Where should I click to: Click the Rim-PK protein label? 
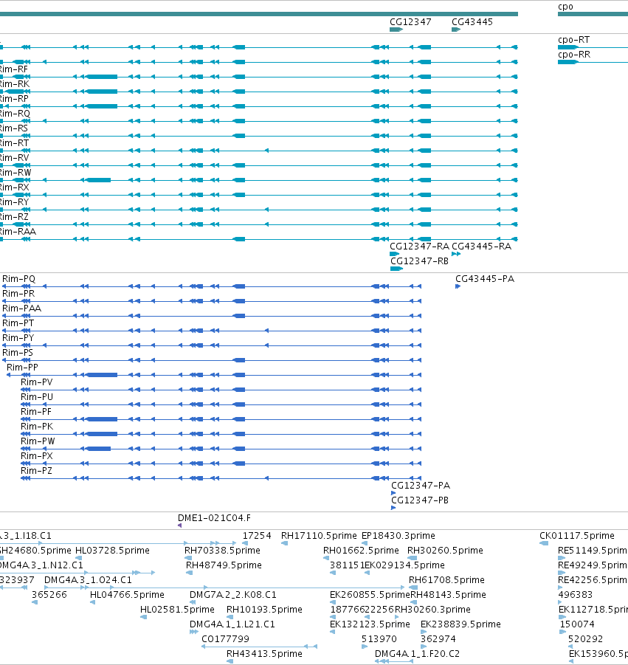click(x=37, y=427)
